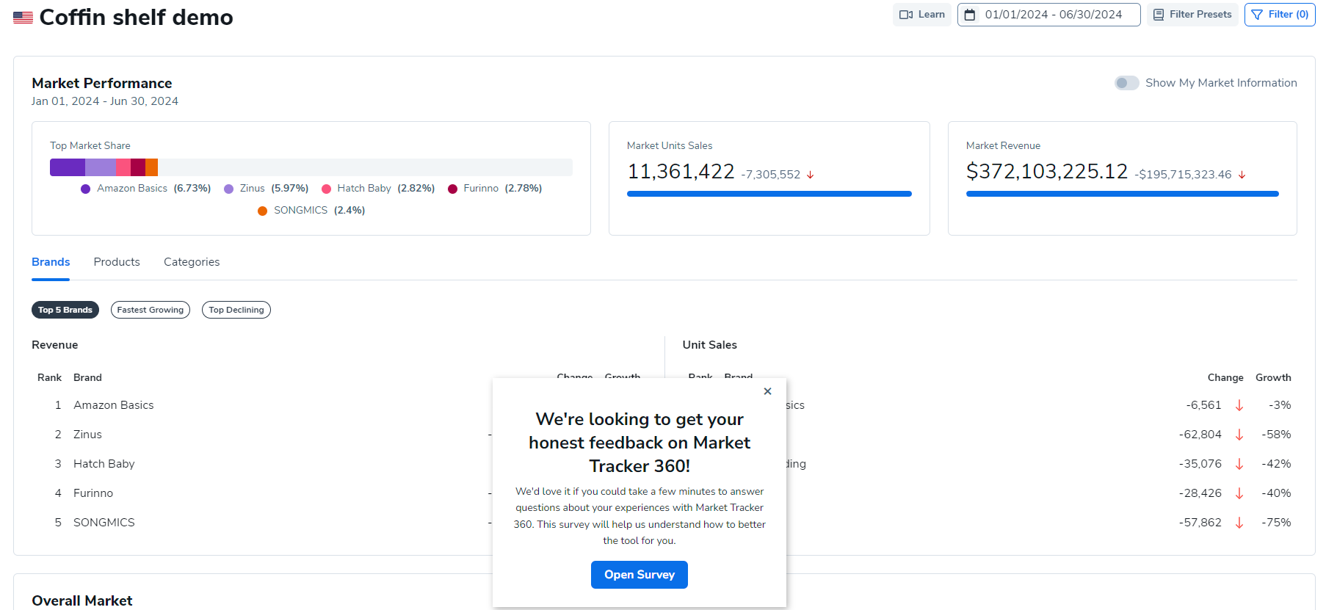Click the Furinno dark red legend dot
Image resolution: width=1326 pixels, height=610 pixels.
(x=452, y=189)
